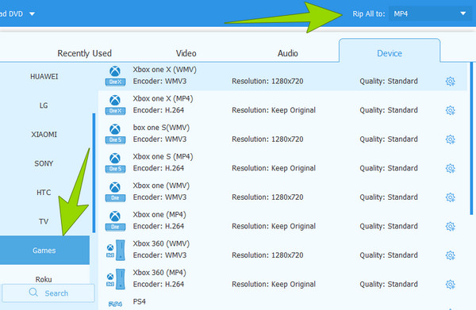The height and width of the screenshot is (310, 476).
Task: Click the Rip All to label
Action: click(369, 14)
